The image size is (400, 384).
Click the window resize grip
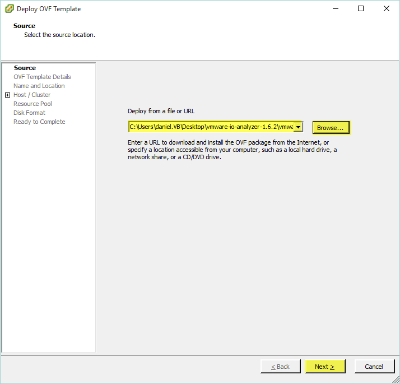click(x=396, y=380)
